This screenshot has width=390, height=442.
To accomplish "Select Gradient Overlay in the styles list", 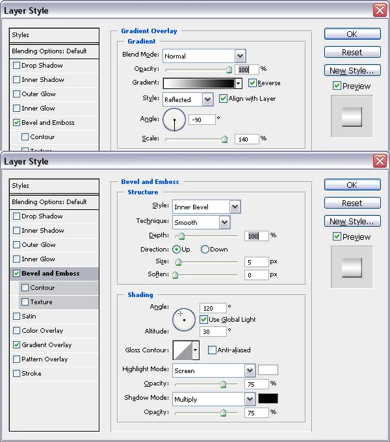I will (x=46, y=345).
